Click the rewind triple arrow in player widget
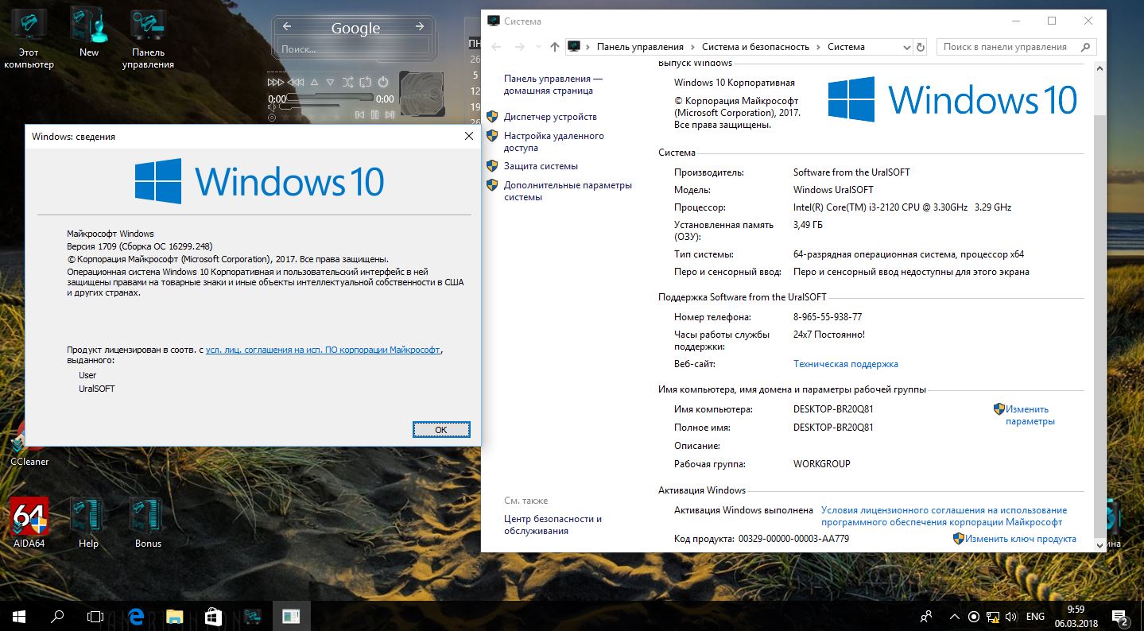The width and height of the screenshot is (1144, 631). click(295, 82)
